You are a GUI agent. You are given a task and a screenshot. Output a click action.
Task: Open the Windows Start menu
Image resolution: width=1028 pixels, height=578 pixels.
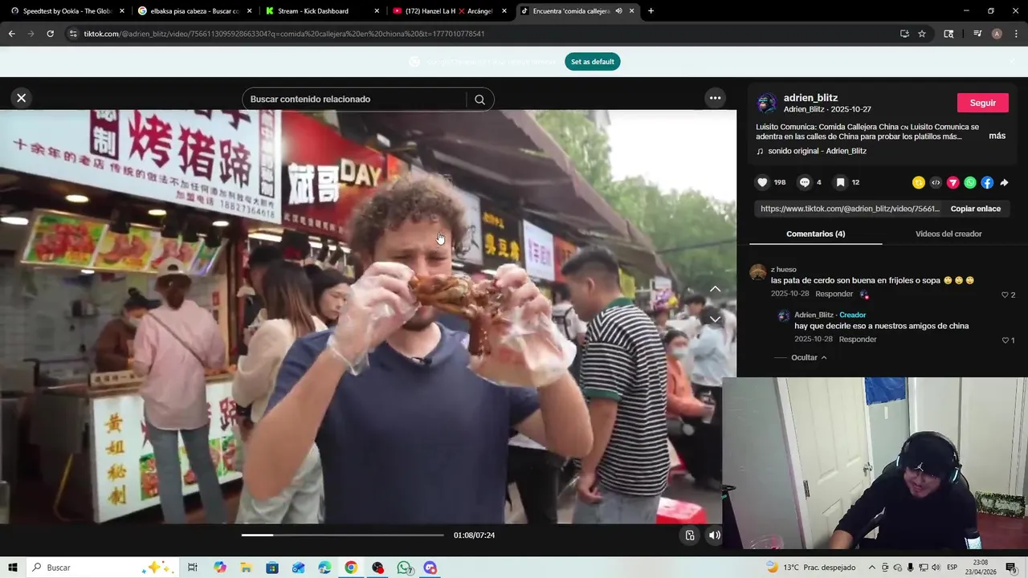[13, 568]
